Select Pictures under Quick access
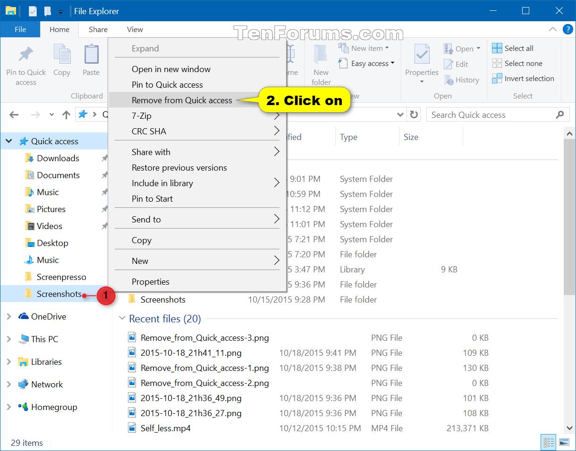This screenshot has width=576, height=451. point(45,209)
